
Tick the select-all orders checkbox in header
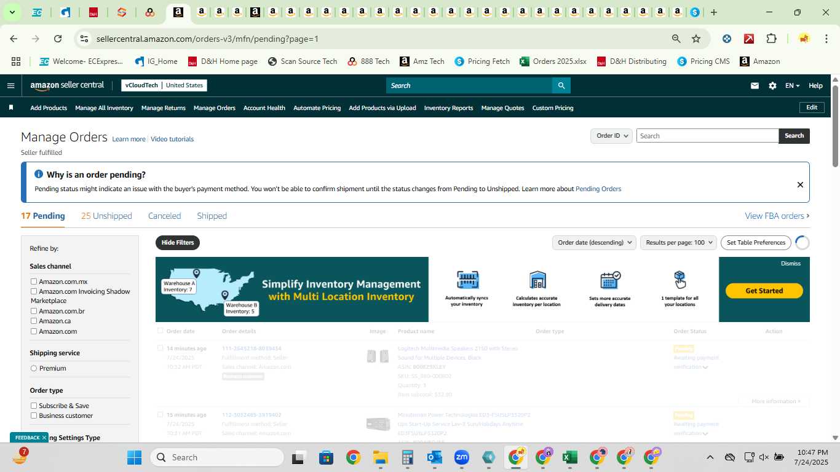pyautogui.click(x=160, y=331)
